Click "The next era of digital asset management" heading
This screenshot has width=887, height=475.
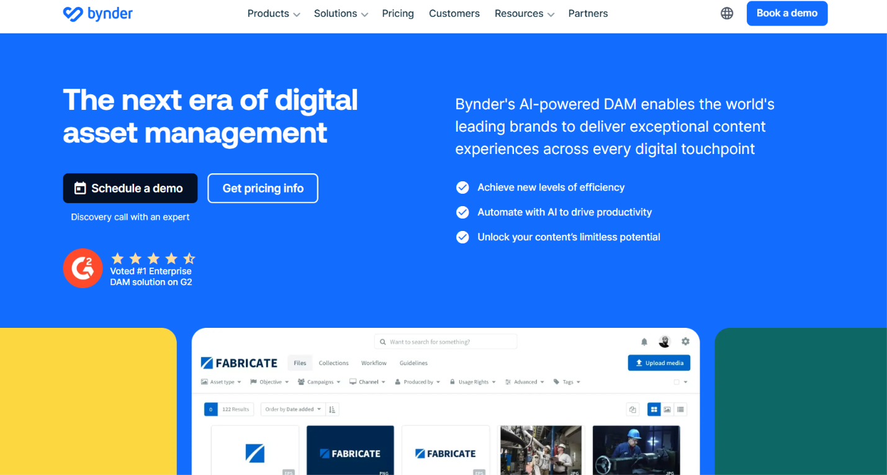point(210,116)
